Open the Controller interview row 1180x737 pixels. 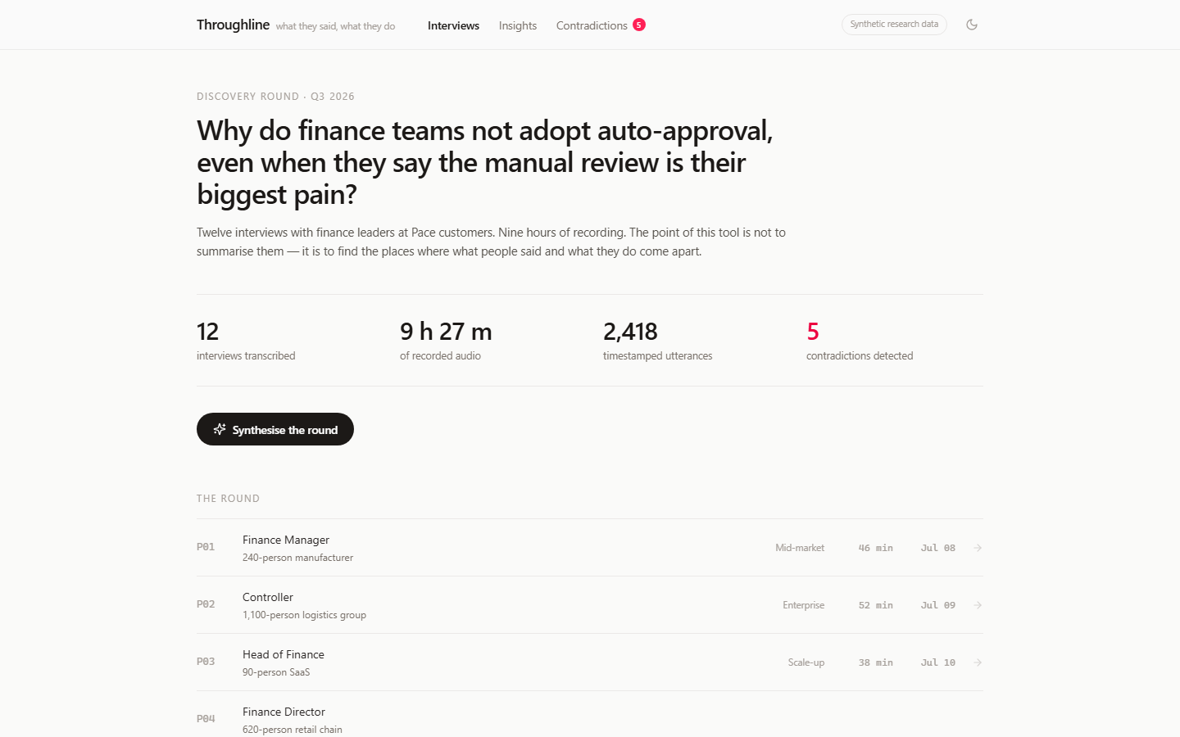click(590, 605)
